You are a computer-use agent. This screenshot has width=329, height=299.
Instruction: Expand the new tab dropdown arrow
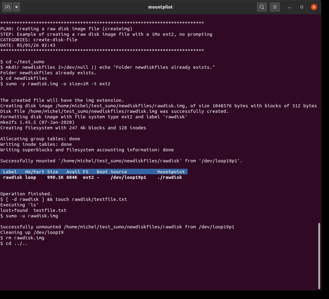pos(17,7)
